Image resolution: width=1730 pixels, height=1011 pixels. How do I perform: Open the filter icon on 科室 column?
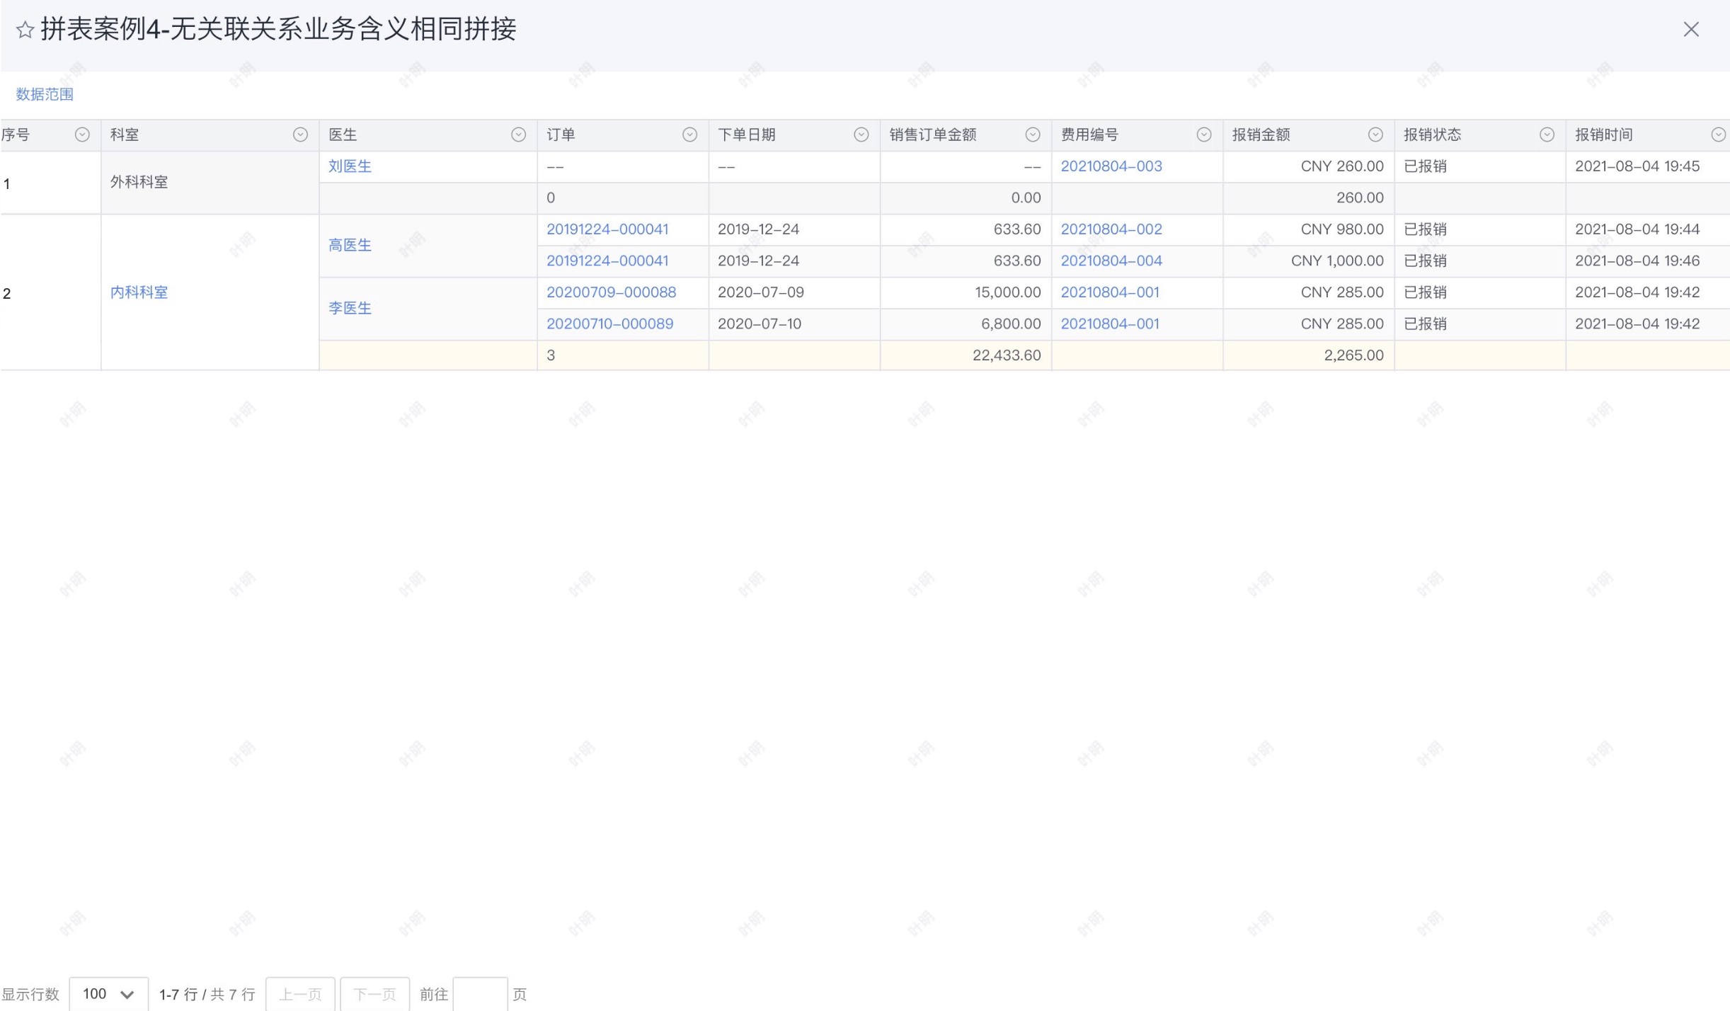[x=301, y=134]
